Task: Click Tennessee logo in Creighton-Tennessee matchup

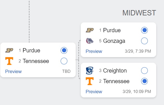Action: [90, 81]
